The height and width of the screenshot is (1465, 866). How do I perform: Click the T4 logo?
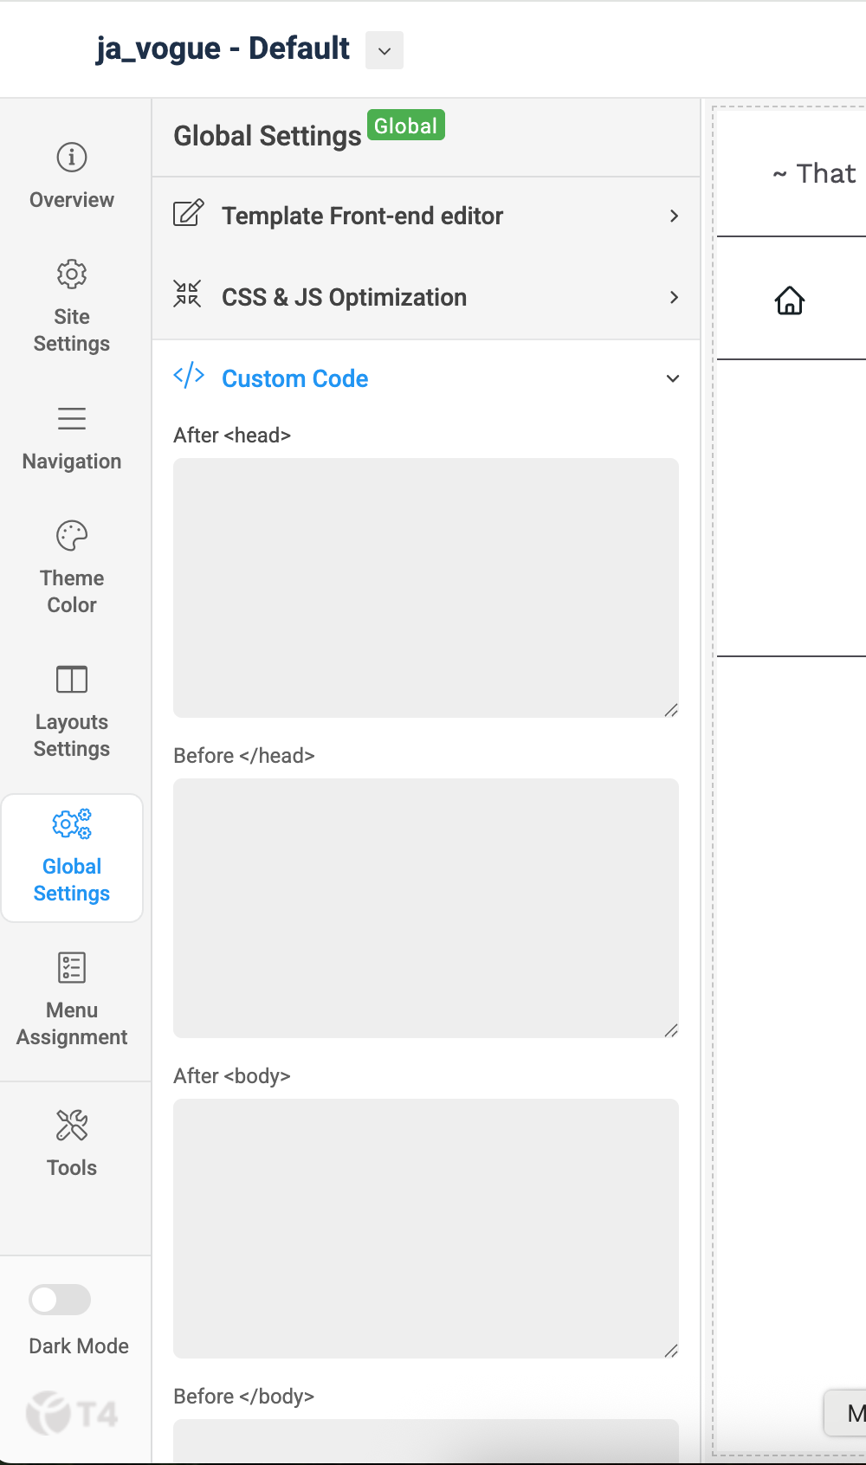72,1414
